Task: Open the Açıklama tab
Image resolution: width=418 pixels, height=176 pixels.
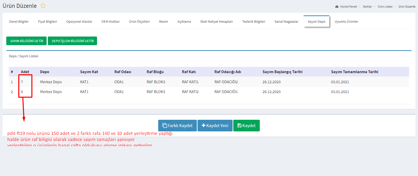Action: click(x=184, y=22)
